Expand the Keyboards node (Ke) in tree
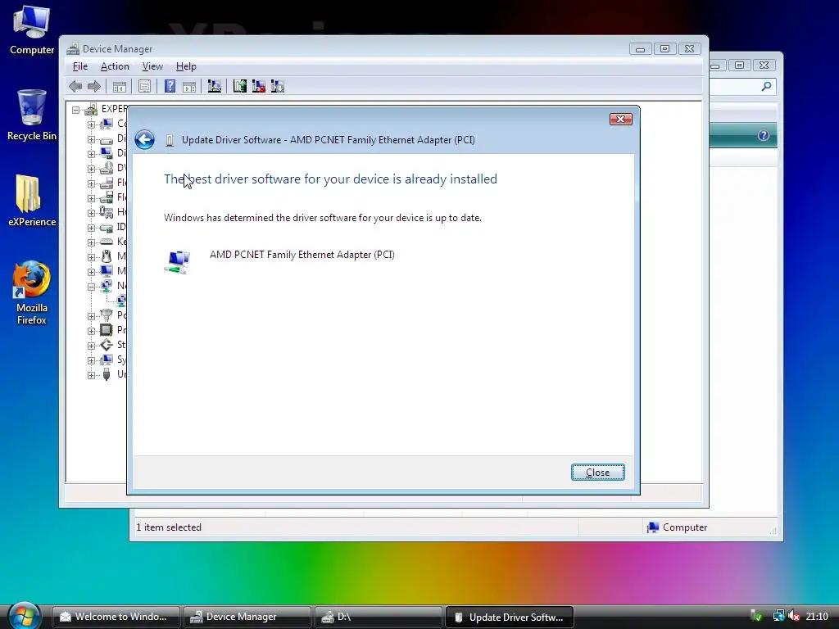 (x=91, y=242)
